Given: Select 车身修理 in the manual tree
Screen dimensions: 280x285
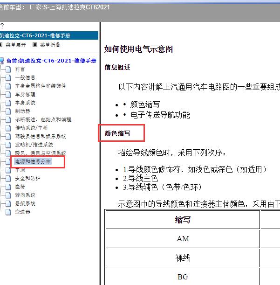Looking at the screenshot, I should click(x=25, y=94).
